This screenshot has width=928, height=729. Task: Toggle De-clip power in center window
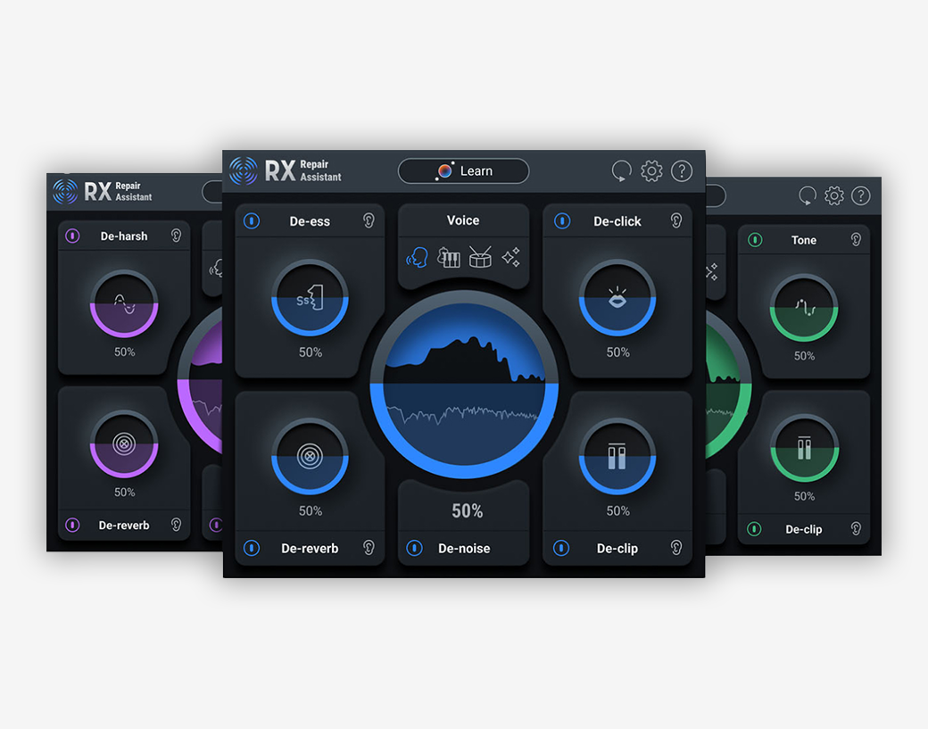coord(561,548)
